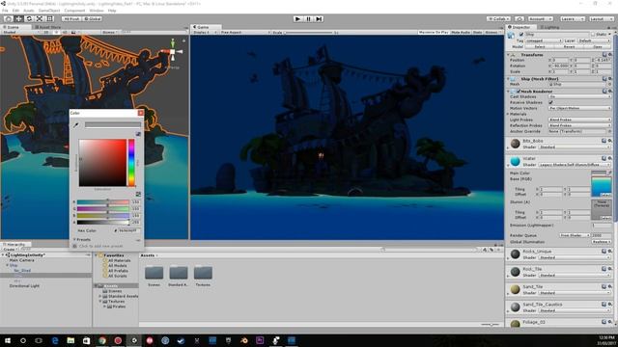Toggle Stats in Game view
The width and height of the screenshot is (618, 347).
coord(477,32)
